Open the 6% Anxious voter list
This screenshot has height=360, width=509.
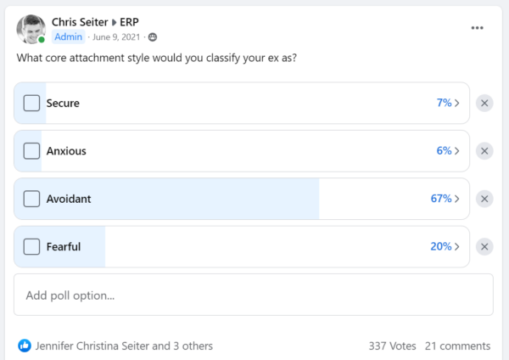click(448, 151)
